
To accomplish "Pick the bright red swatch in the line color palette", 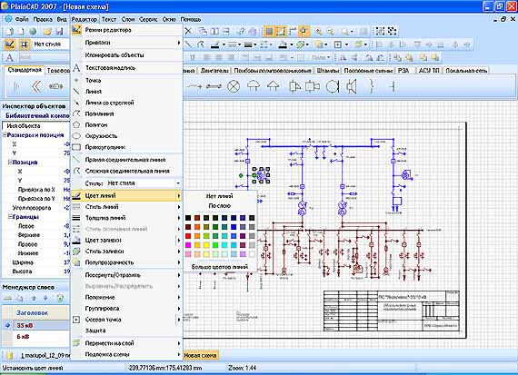I will [x=188, y=236].
